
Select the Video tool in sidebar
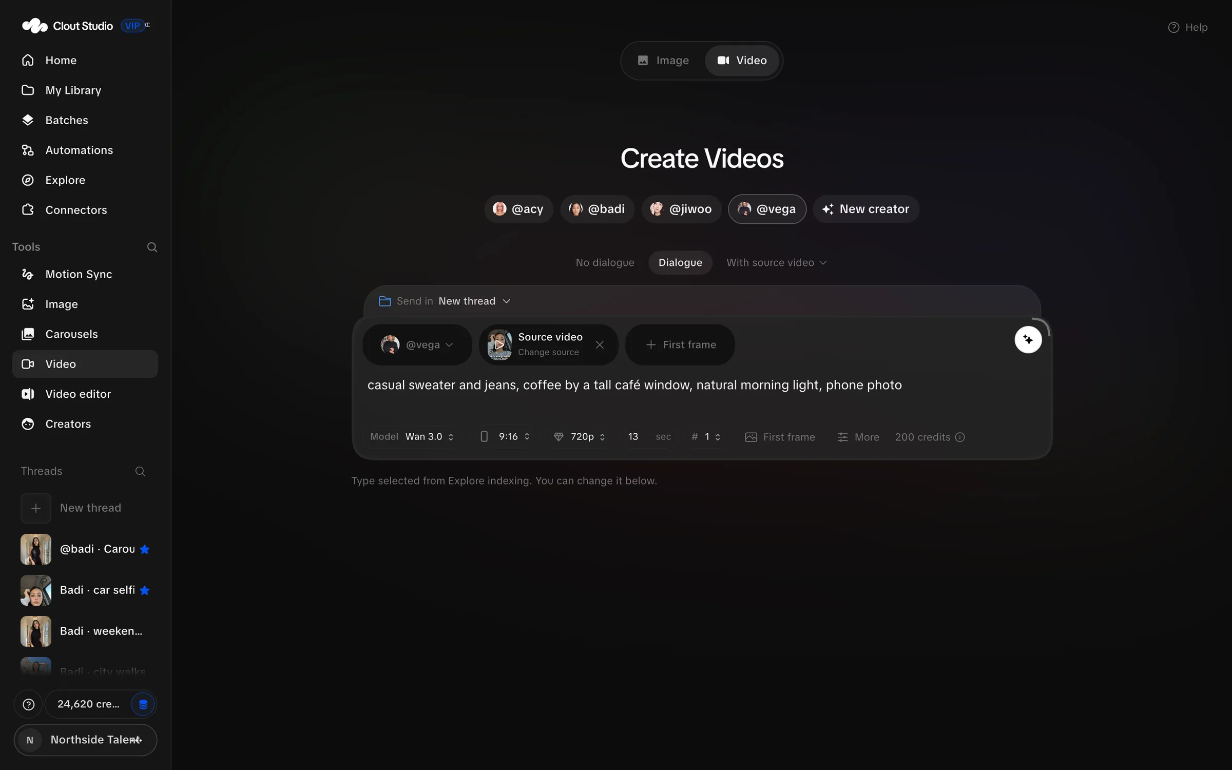(x=85, y=364)
